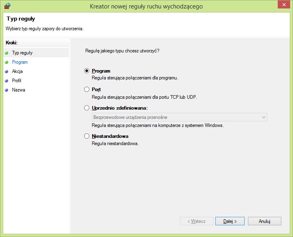Click the green bullet beside Program step
Viewport: 293px width, 237px height.
[6, 62]
